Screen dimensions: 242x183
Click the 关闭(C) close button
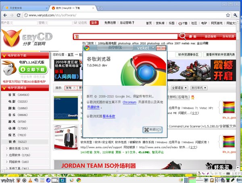[152, 130]
